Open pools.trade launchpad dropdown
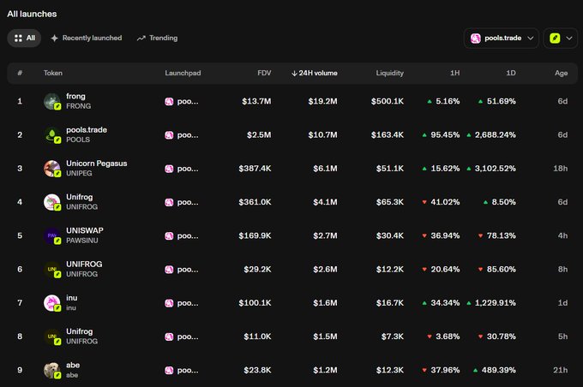The height and width of the screenshot is (387, 583). coord(502,38)
